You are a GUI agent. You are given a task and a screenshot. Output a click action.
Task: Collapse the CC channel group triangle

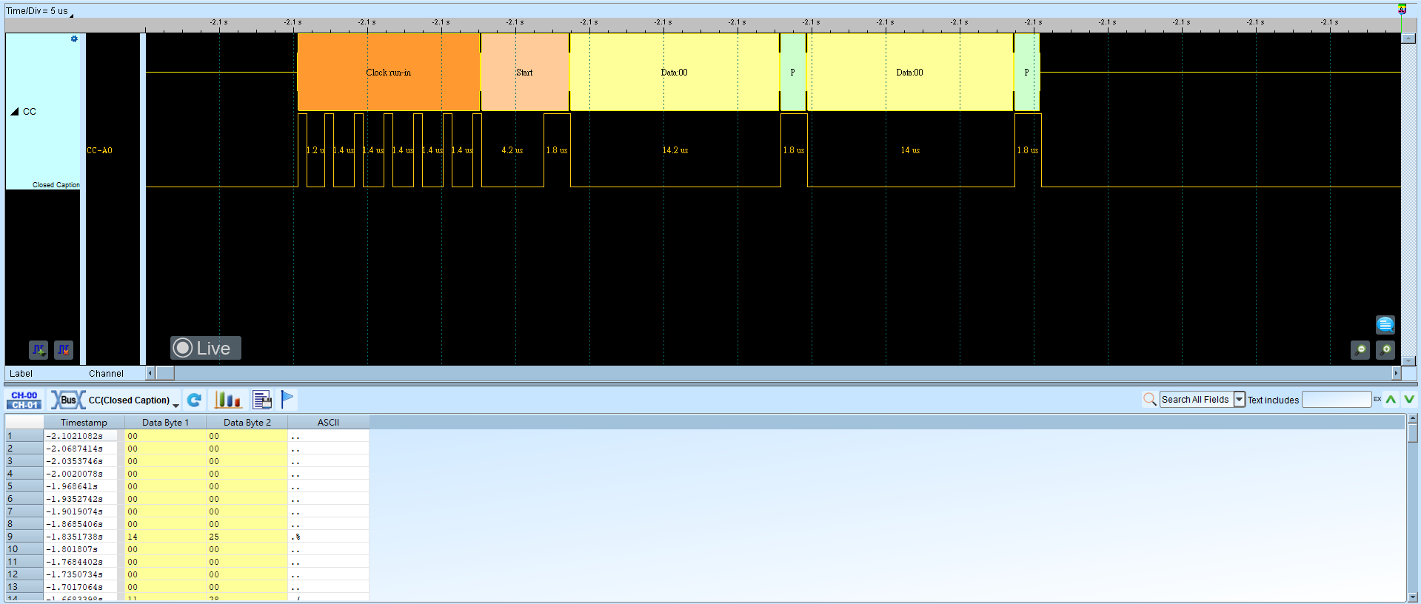tap(15, 112)
